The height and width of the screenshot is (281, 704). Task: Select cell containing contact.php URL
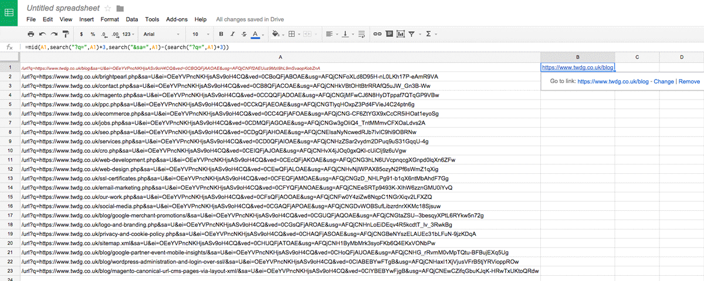point(280,85)
